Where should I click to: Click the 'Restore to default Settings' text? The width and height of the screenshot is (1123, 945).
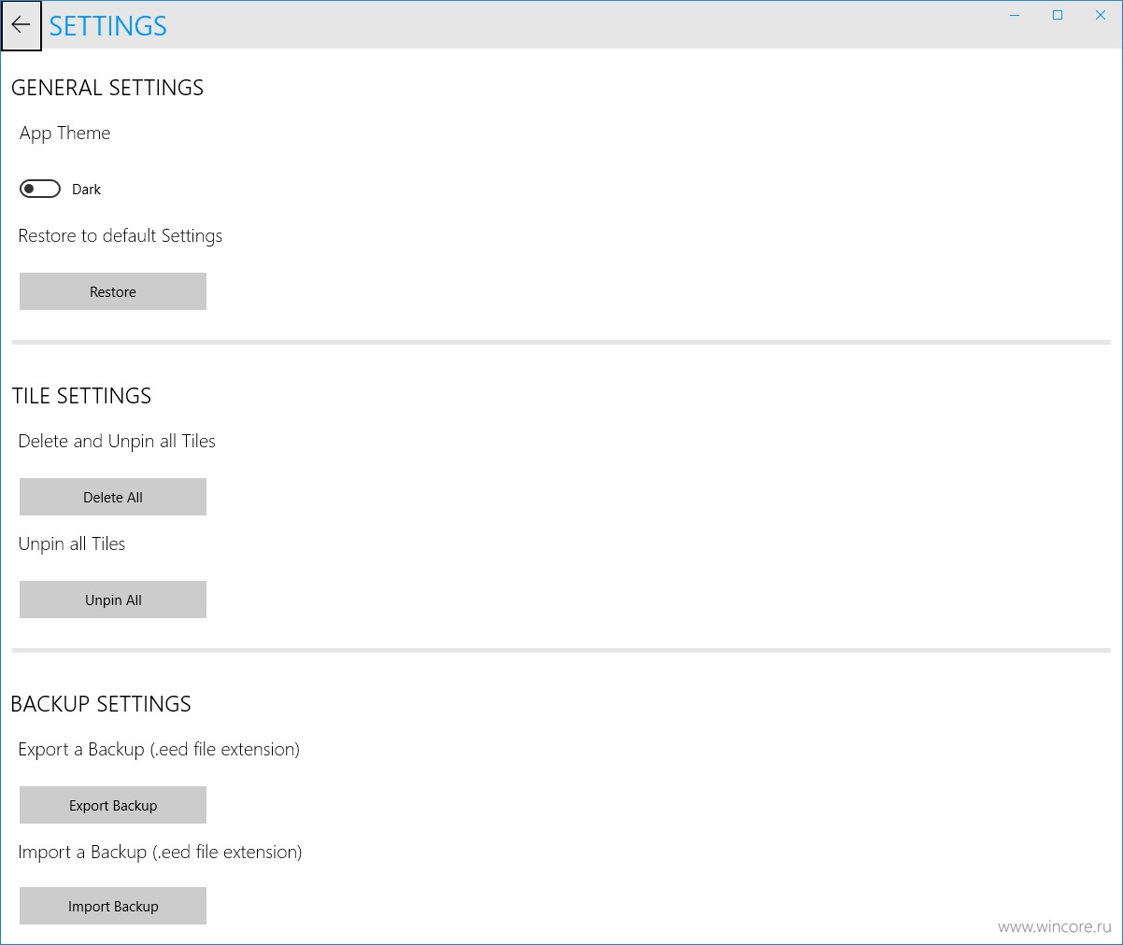[x=121, y=236]
